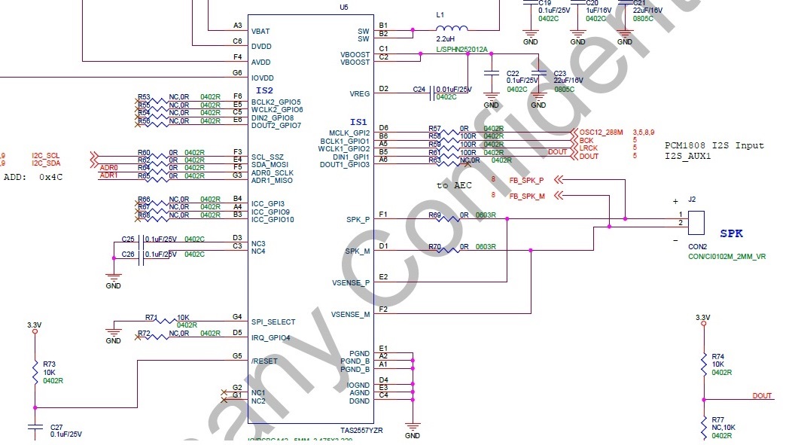Click the blue SPK label

[x=732, y=233]
